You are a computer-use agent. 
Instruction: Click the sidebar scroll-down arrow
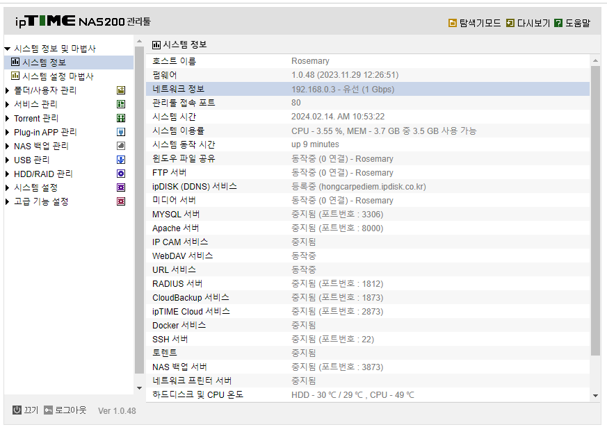pos(139,388)
